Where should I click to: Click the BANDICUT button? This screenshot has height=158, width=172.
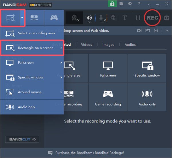(x=22, y=139)
